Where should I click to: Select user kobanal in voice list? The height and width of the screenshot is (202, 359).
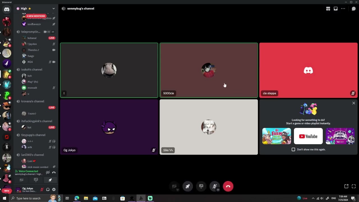pyautogui.click(x=32, y=38)
